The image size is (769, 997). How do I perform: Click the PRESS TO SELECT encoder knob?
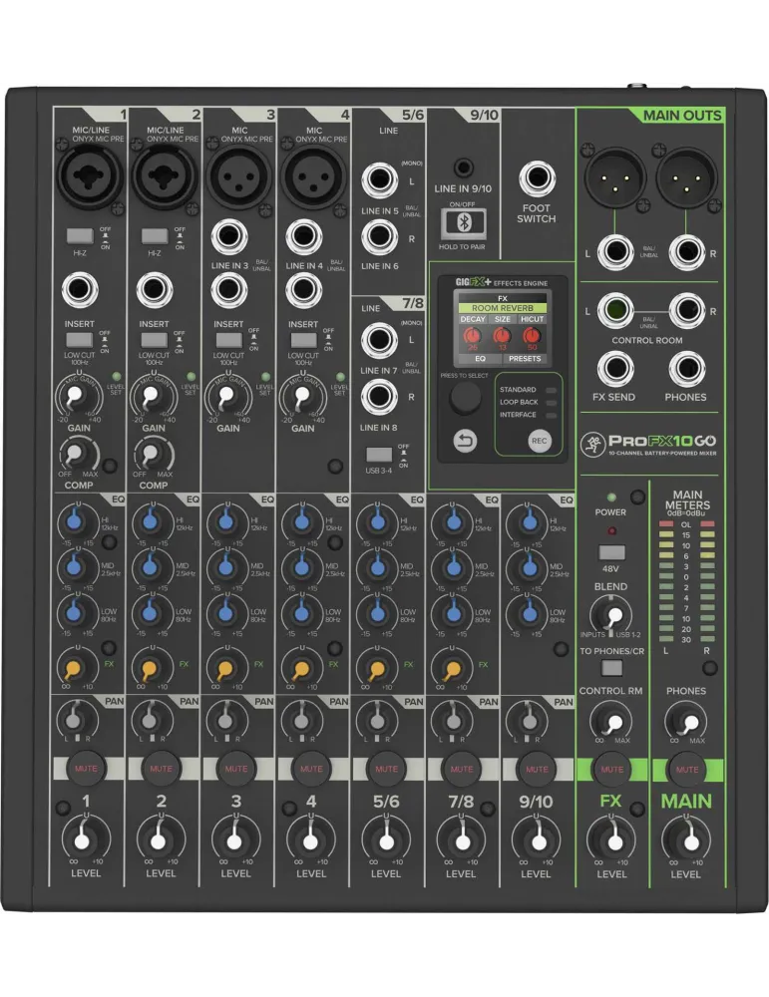465,398
